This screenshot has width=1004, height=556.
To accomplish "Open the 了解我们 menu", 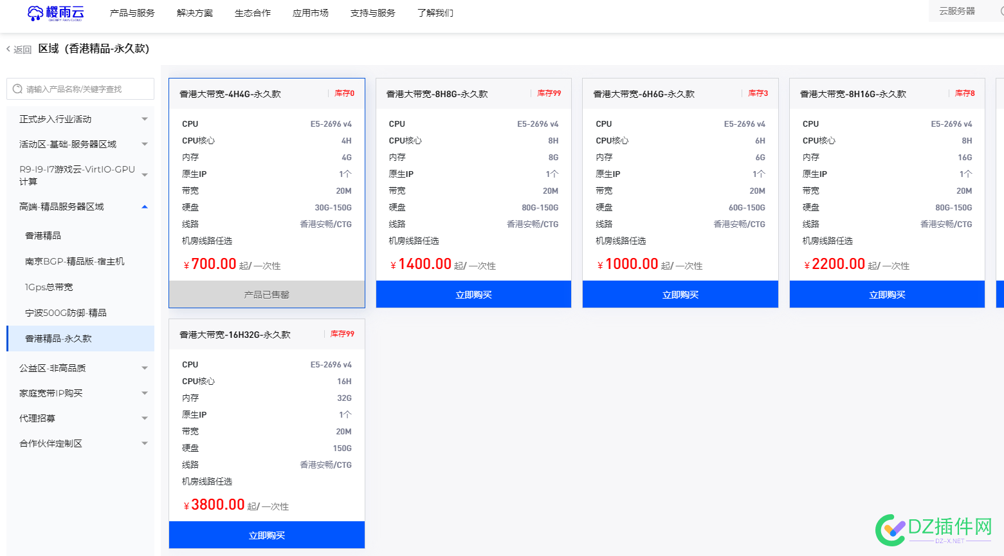I will coord(435,13).
